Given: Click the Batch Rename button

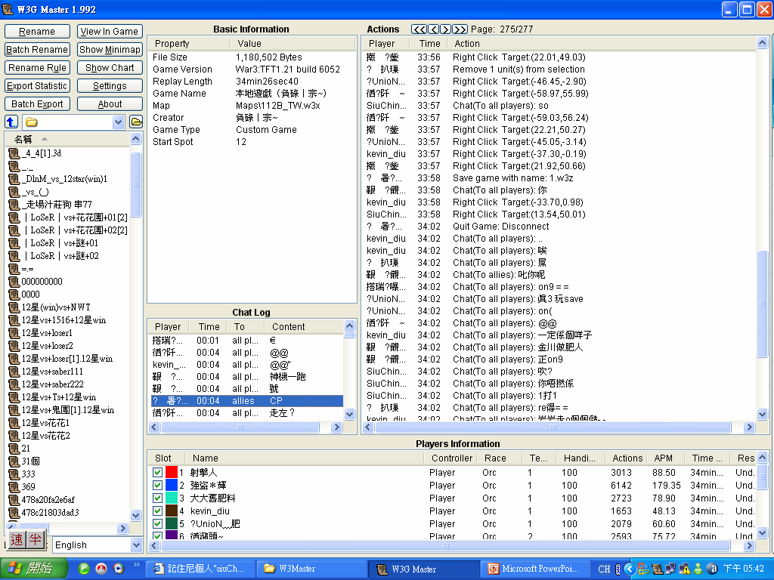Looking at the screenshot, I should pos(37,50).
